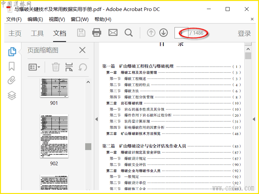
Task: Close the 页面缩略图 panel
Action: coord(82,50)
